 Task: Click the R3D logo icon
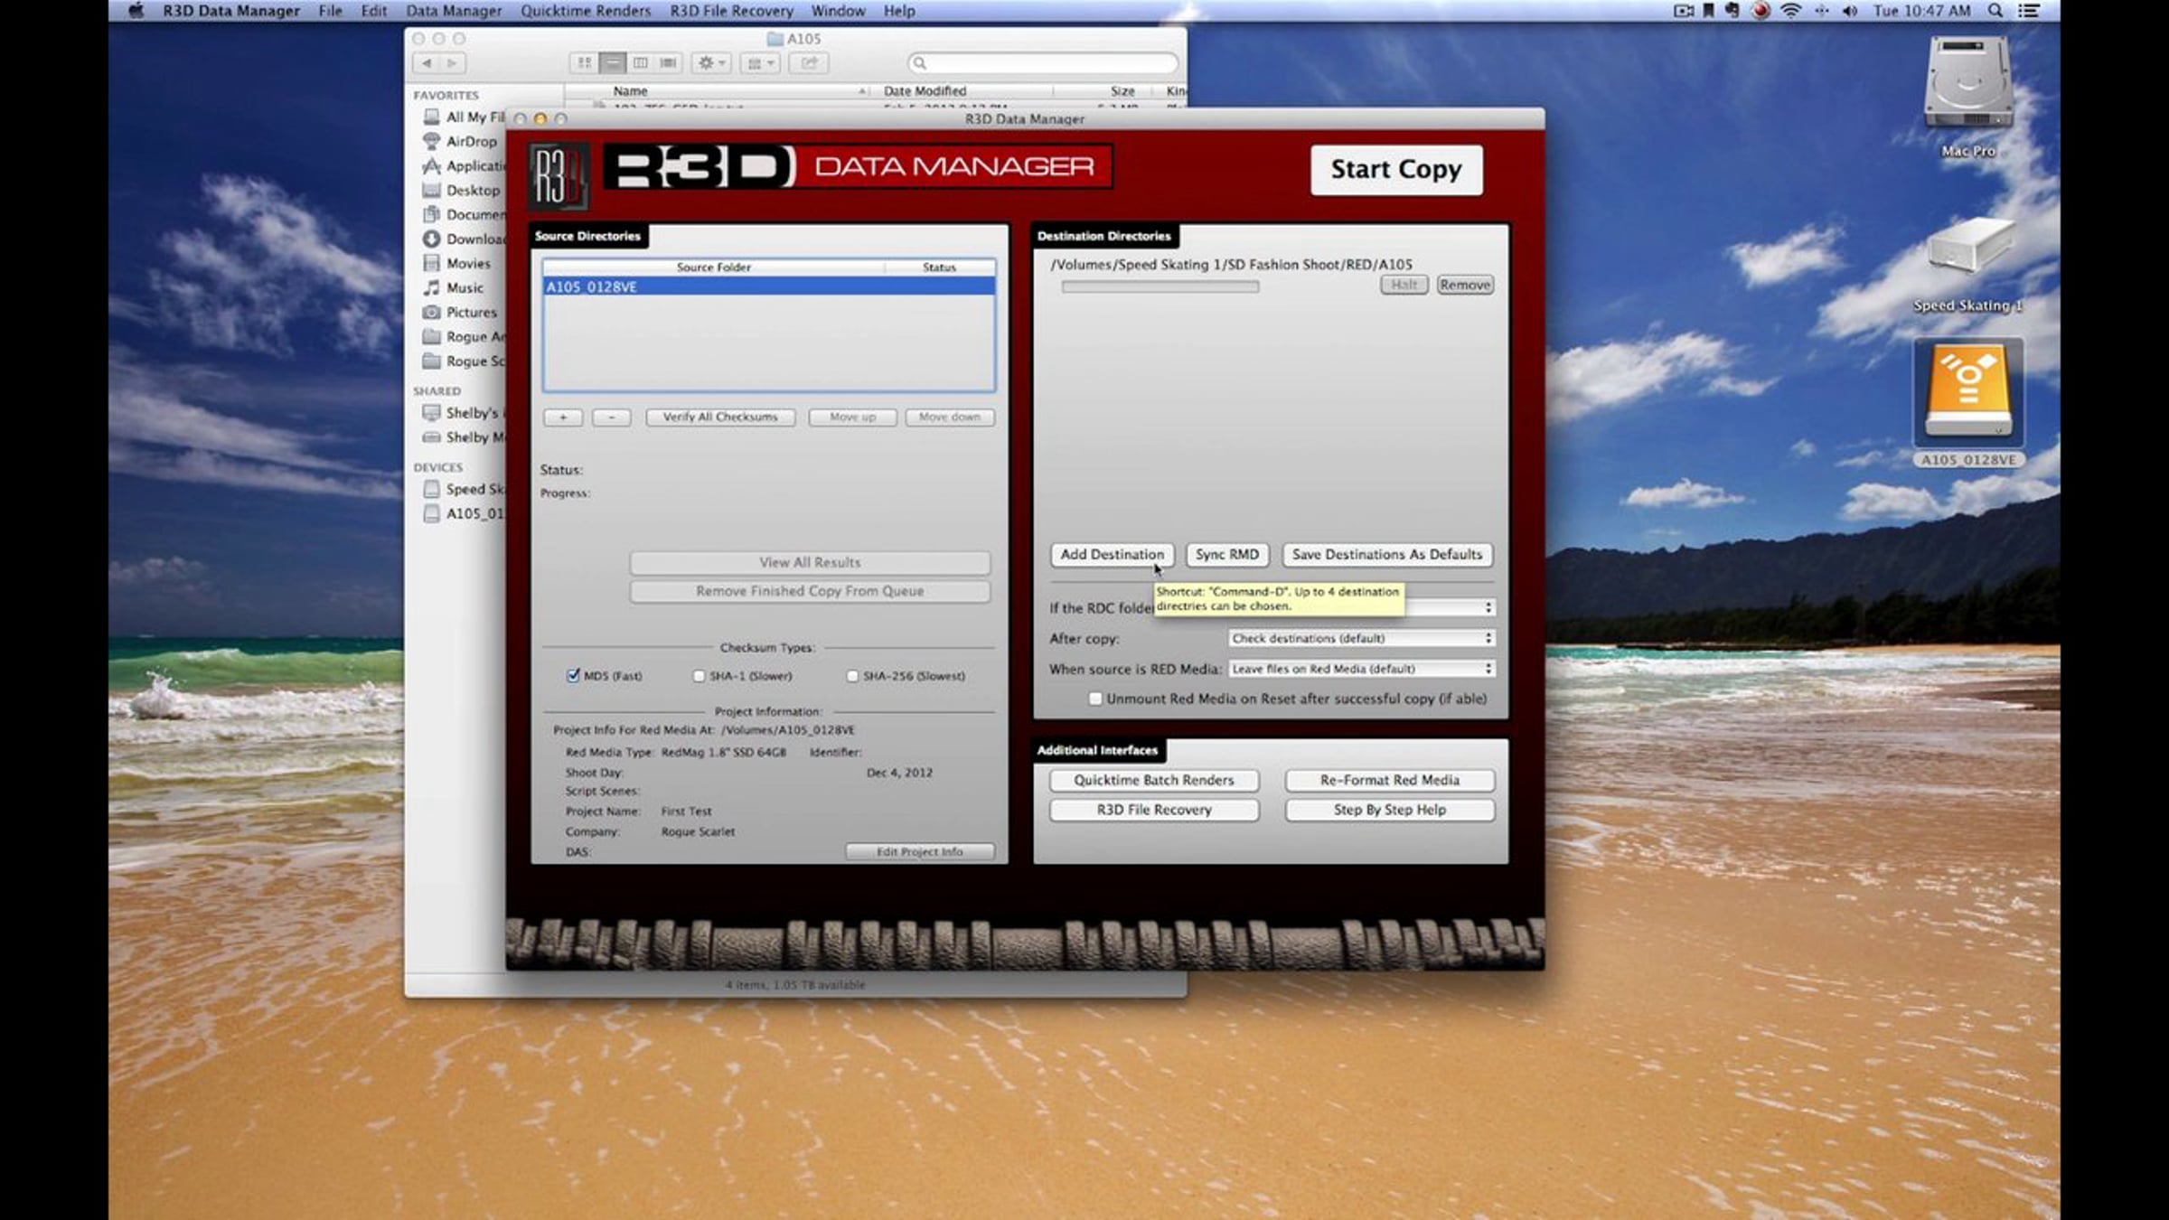coord(558,175)
